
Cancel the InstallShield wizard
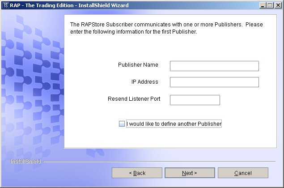point(243,173)
